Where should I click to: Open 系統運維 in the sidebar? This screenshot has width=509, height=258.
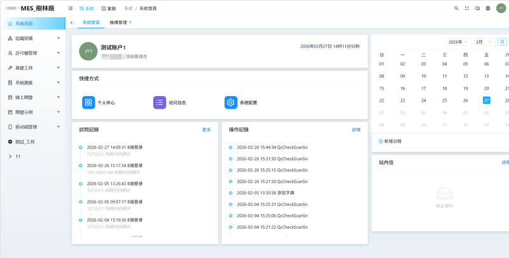32,83
